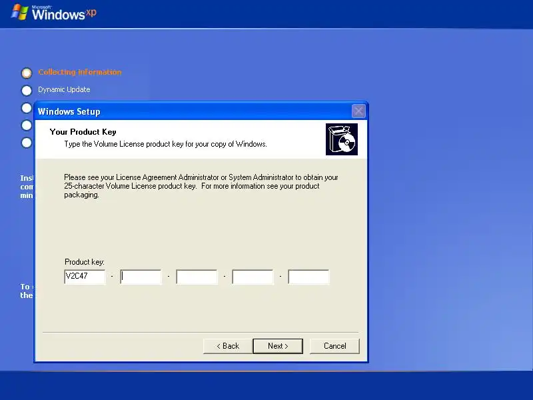Click the Collecting information step label
Screen dimensions: 533x400
point(80,72)
